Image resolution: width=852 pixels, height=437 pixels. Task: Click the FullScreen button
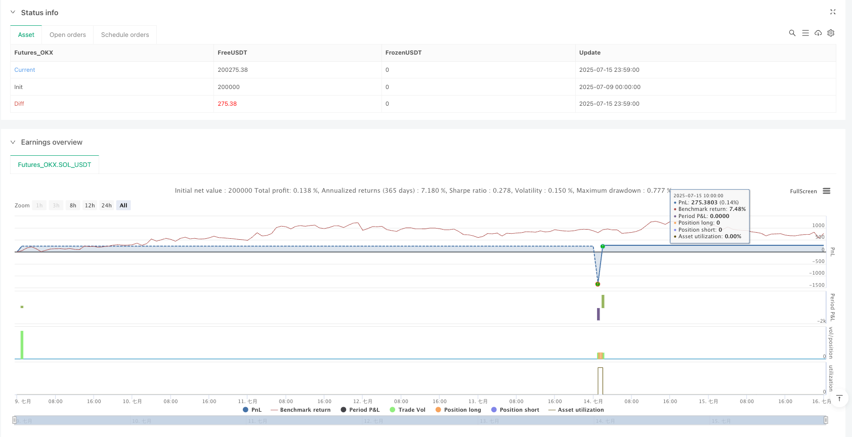coord(803,191)
